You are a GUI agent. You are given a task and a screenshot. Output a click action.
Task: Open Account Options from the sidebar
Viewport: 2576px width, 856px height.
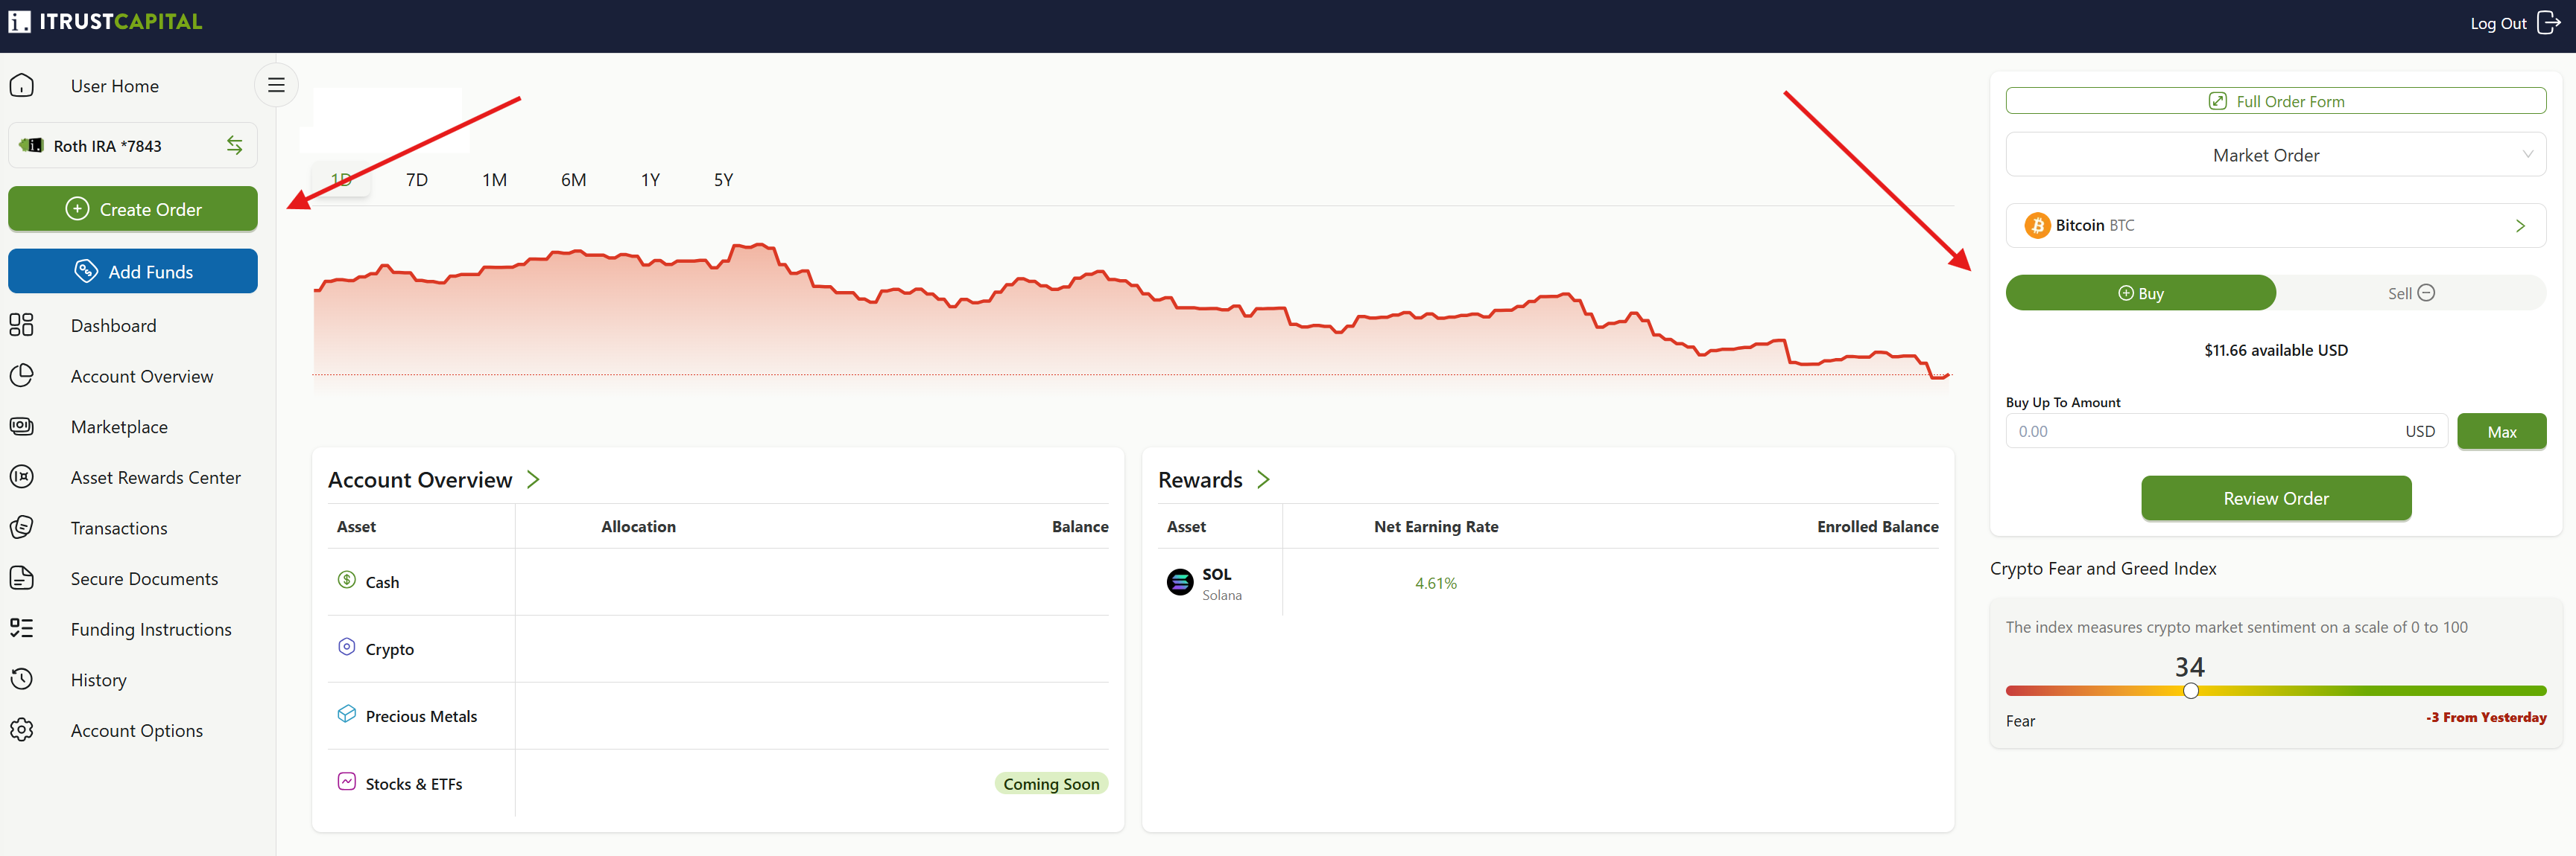click(x=137, y=730)
